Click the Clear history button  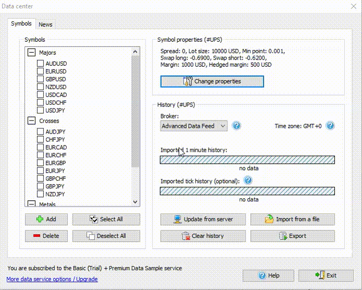[203, 236]
